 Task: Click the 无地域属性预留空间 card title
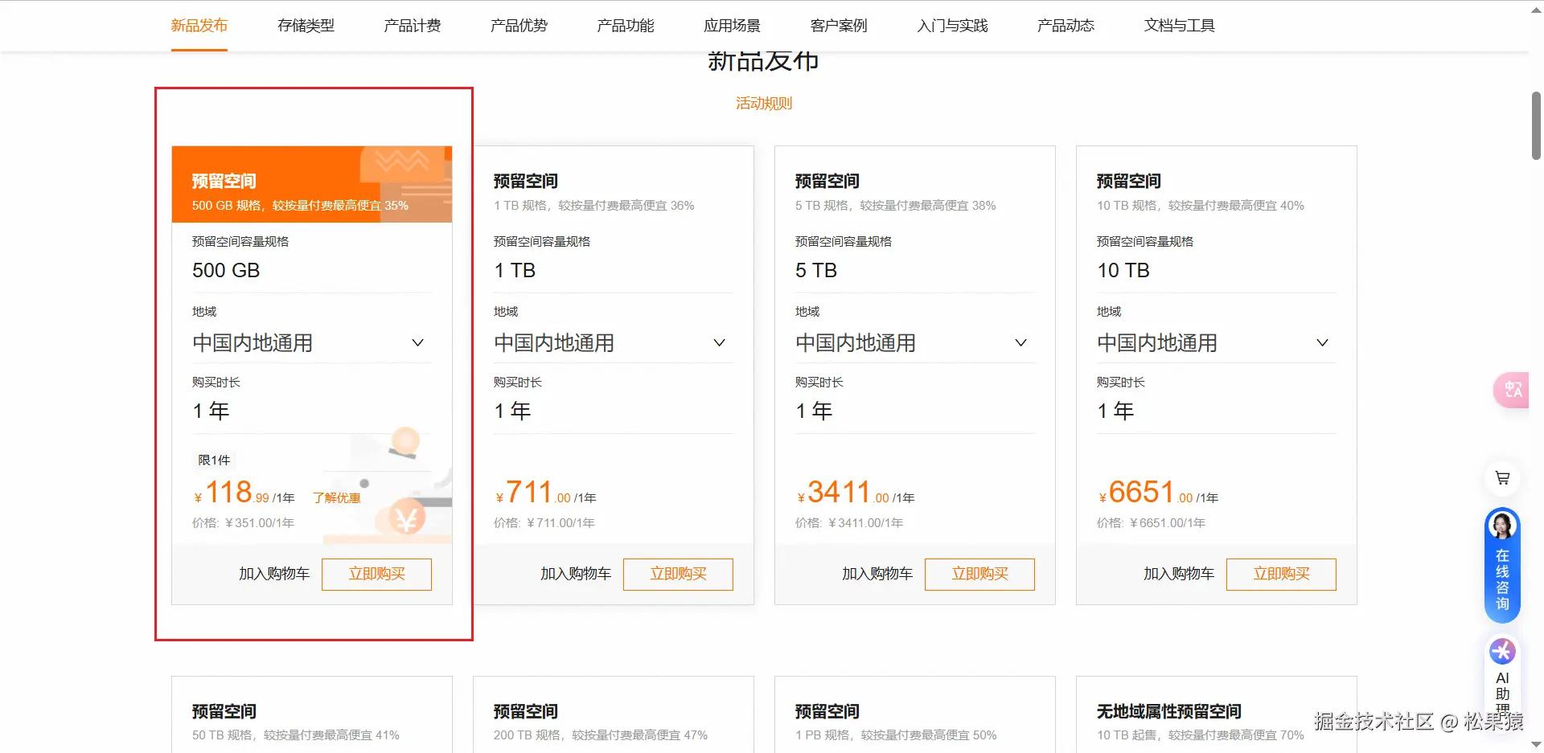click(x=1169, y=711)
